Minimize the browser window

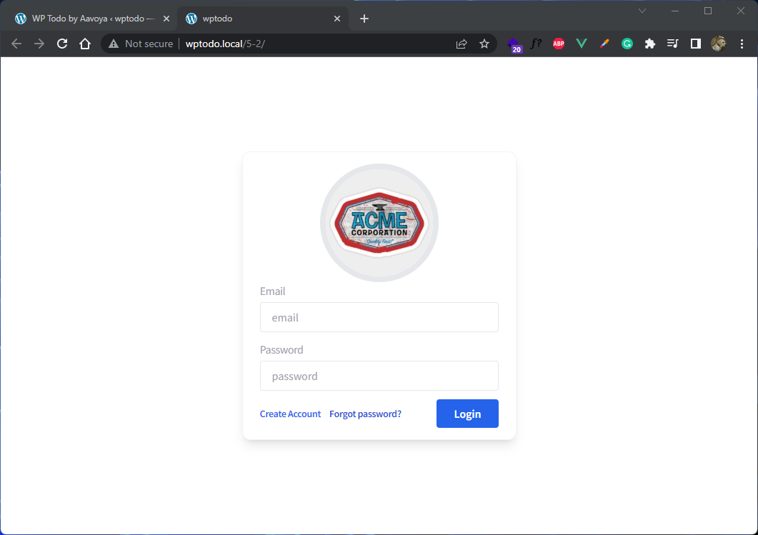[x=675, y=11]
